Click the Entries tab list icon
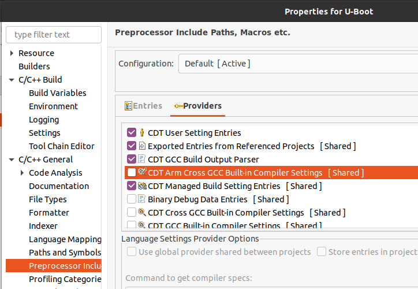 click(128, 106)
